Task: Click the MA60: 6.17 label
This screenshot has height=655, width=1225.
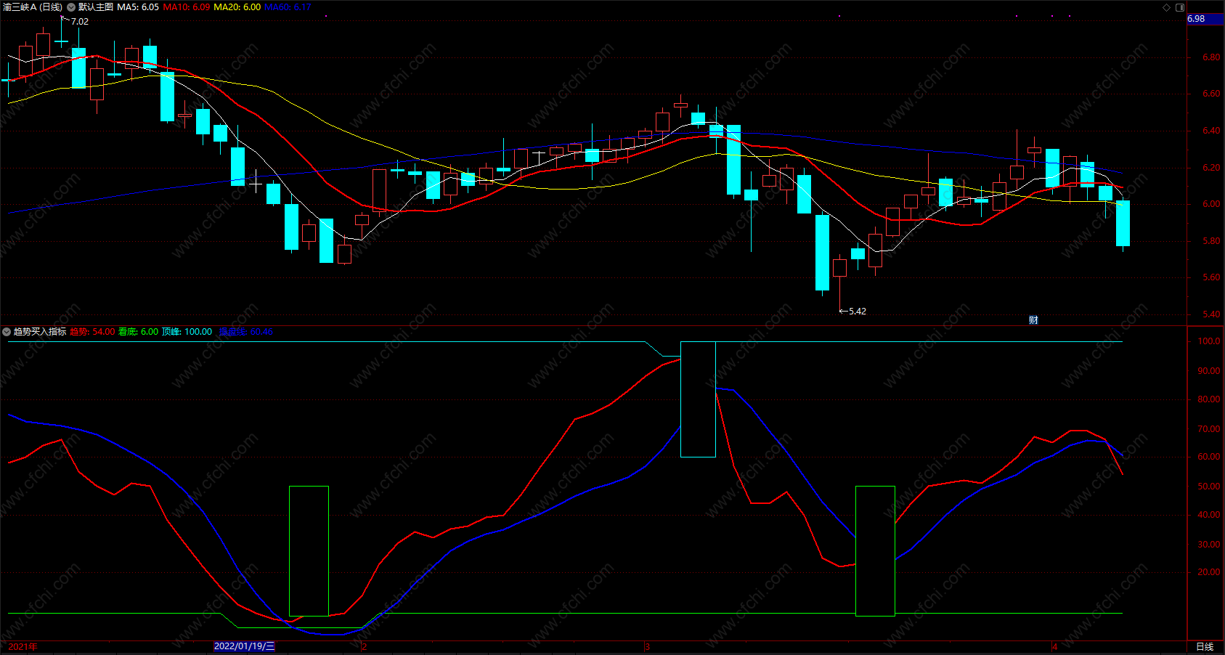Action: 288,7
